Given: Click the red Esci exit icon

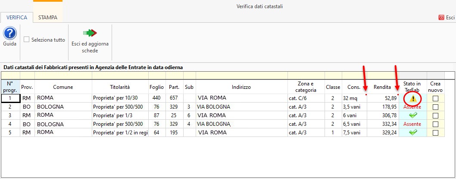Looking at the screenshot, I should [x=441, y=18].
